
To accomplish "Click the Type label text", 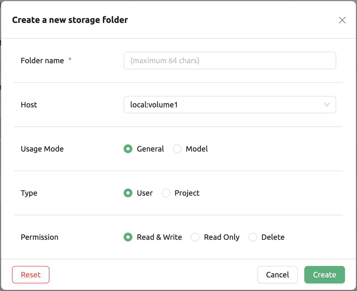I will tap(29, 193).
